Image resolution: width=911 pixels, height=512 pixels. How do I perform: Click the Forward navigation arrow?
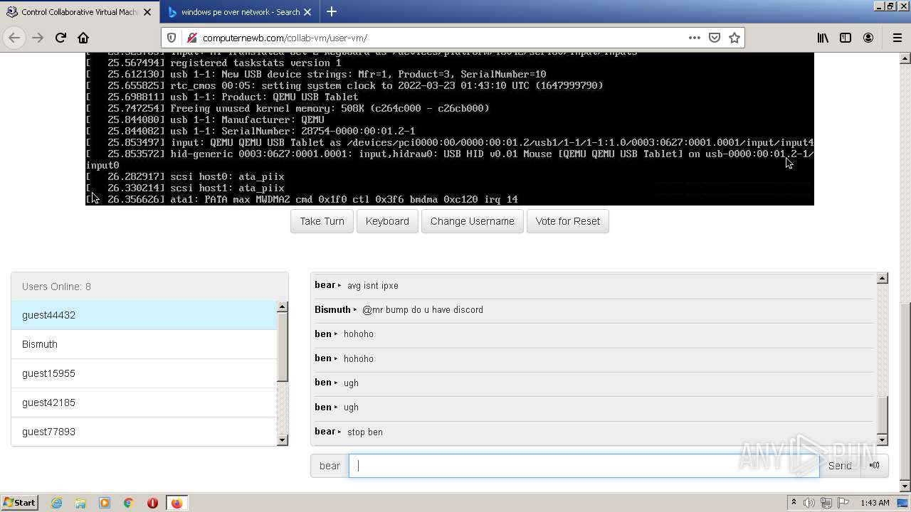tap(38, 38)
